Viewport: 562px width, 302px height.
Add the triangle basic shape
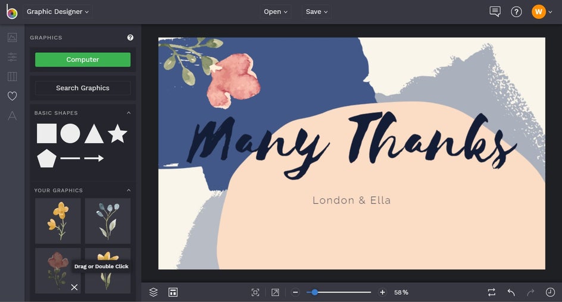pyautogui.click(x=94, y=134)
